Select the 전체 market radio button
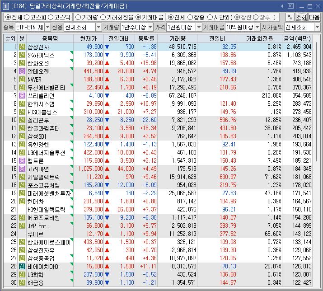323x291 pixels. [x=8, y=17]
